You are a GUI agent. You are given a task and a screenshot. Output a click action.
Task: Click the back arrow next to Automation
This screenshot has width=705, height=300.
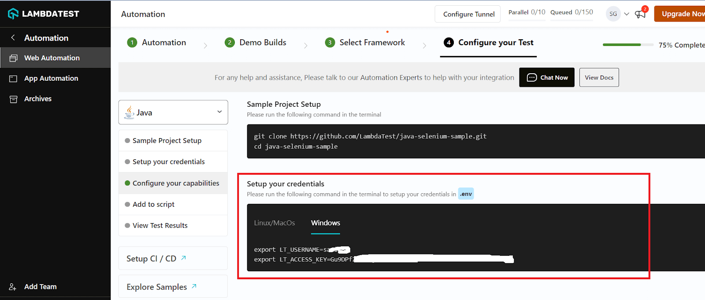(13, 37)
